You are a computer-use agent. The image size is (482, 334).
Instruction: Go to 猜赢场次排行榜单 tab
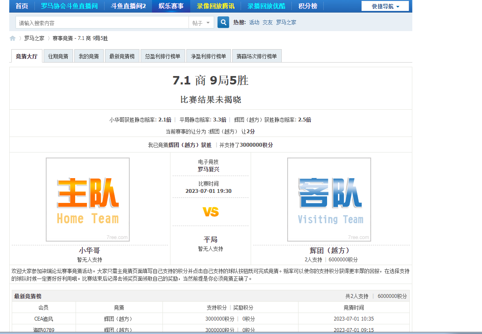click(257, 56)
